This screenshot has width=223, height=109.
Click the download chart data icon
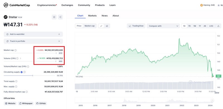(218, 26)
